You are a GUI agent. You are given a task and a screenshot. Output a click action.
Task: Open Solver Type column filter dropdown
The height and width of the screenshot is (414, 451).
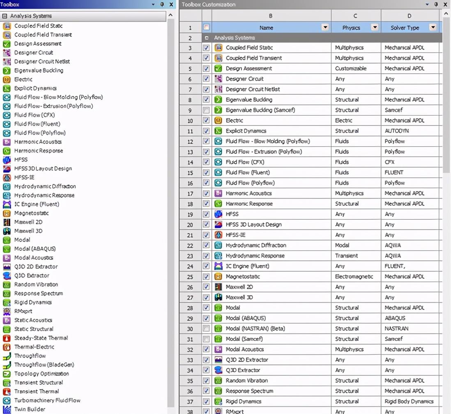[x=433, y=27]
